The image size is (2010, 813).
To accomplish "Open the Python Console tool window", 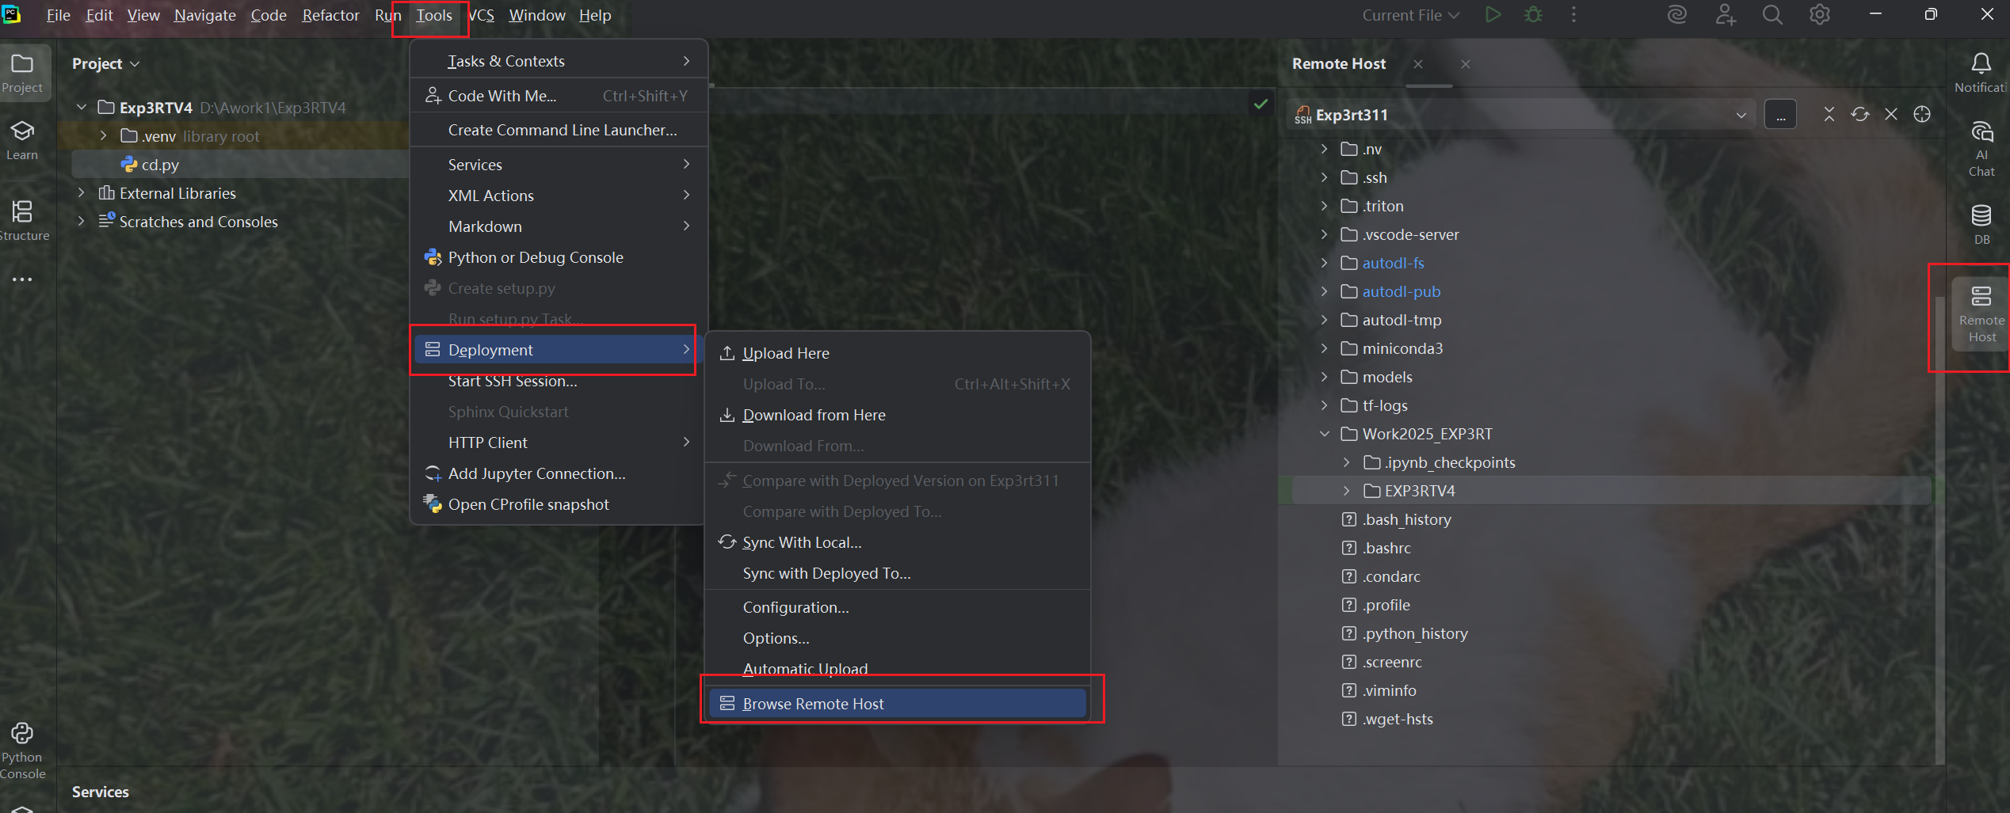I will point(21,744).
